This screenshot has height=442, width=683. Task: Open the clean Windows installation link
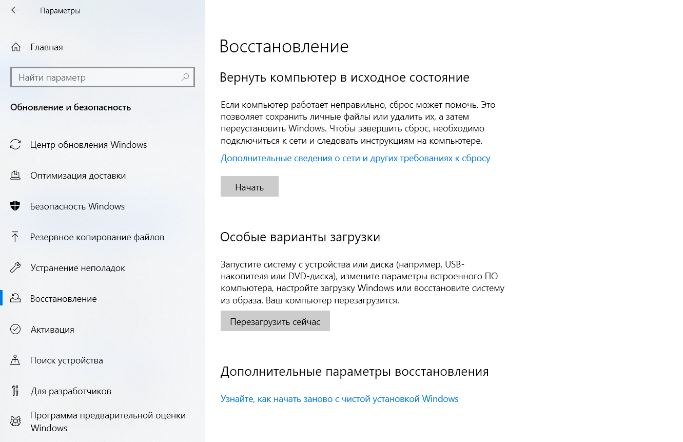pyautogui.click(x=339, y=398)
